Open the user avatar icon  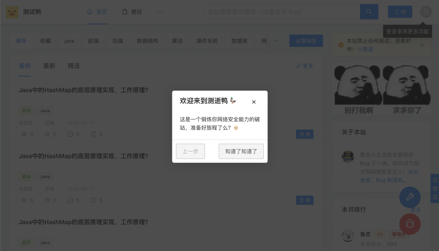coord(426,12)
